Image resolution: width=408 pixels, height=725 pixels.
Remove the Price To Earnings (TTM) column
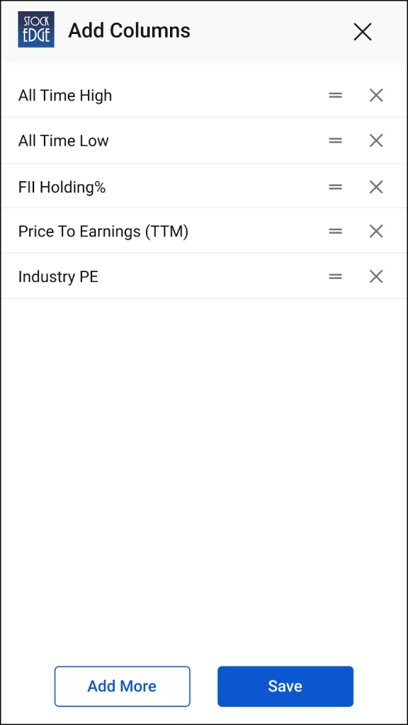(376, 231)
